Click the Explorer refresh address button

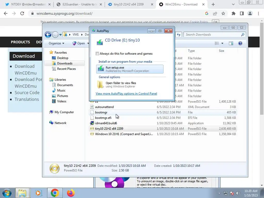pos(179,35)
